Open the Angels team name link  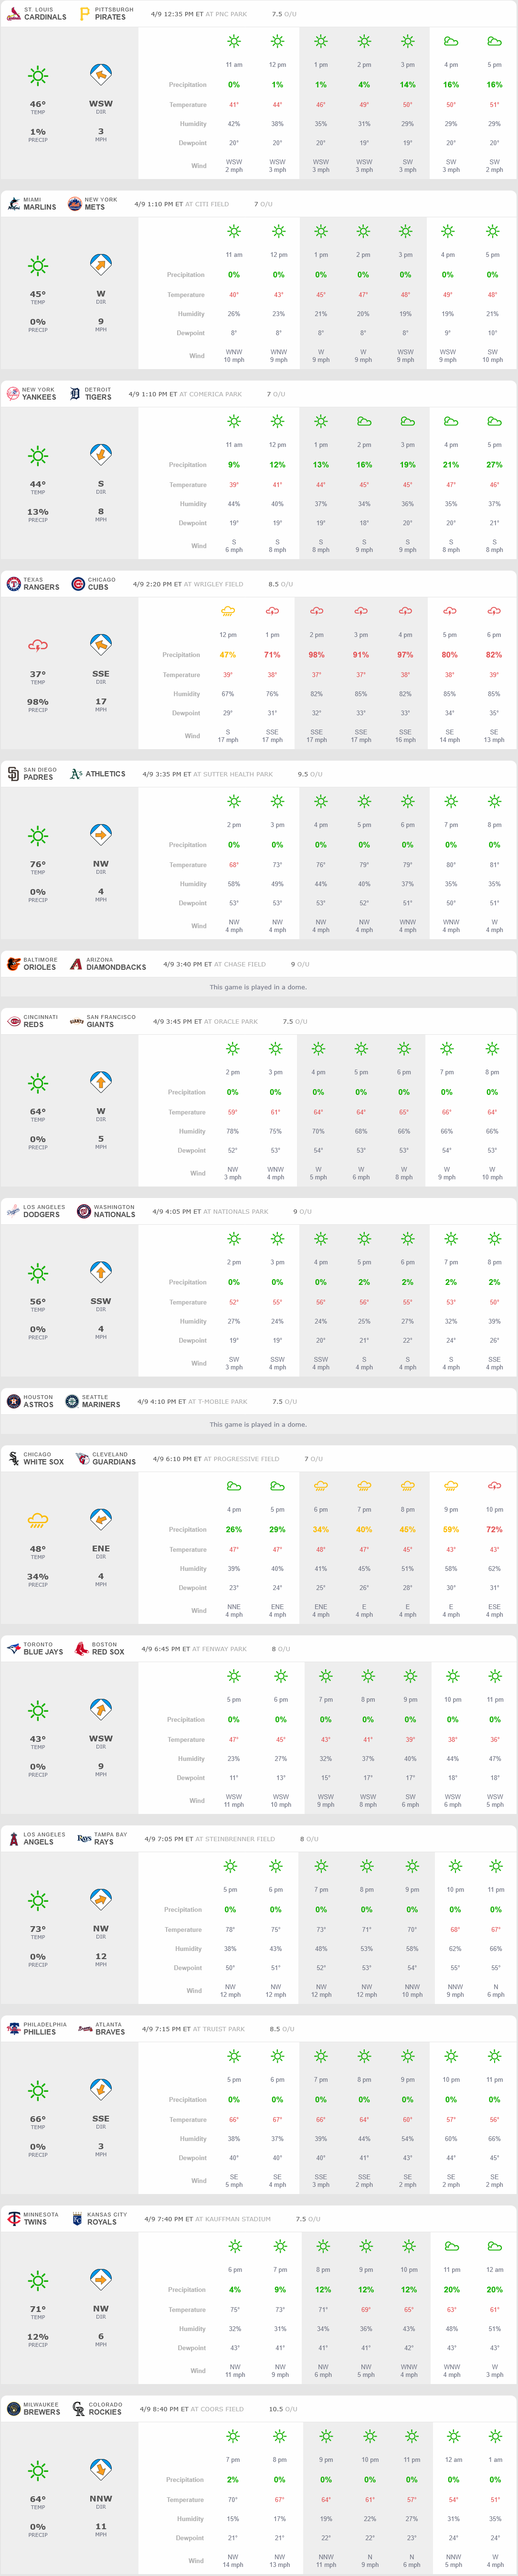click(x=39, y=1841)
